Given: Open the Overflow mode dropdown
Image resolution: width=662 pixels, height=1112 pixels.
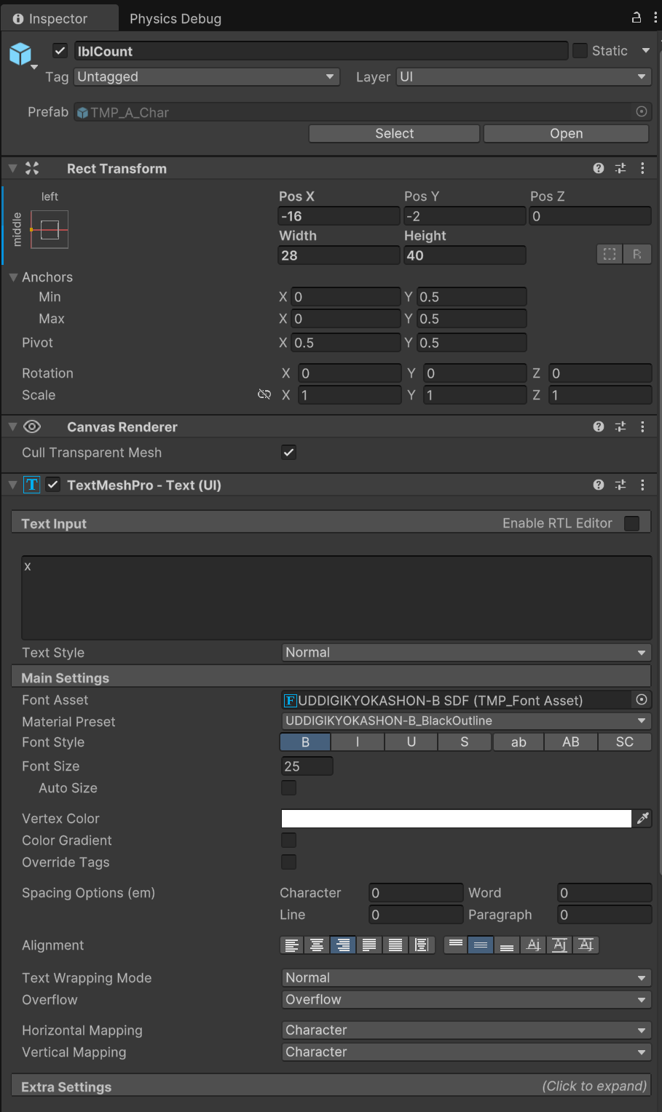Looking at the screenshot, I should [466, 999].
